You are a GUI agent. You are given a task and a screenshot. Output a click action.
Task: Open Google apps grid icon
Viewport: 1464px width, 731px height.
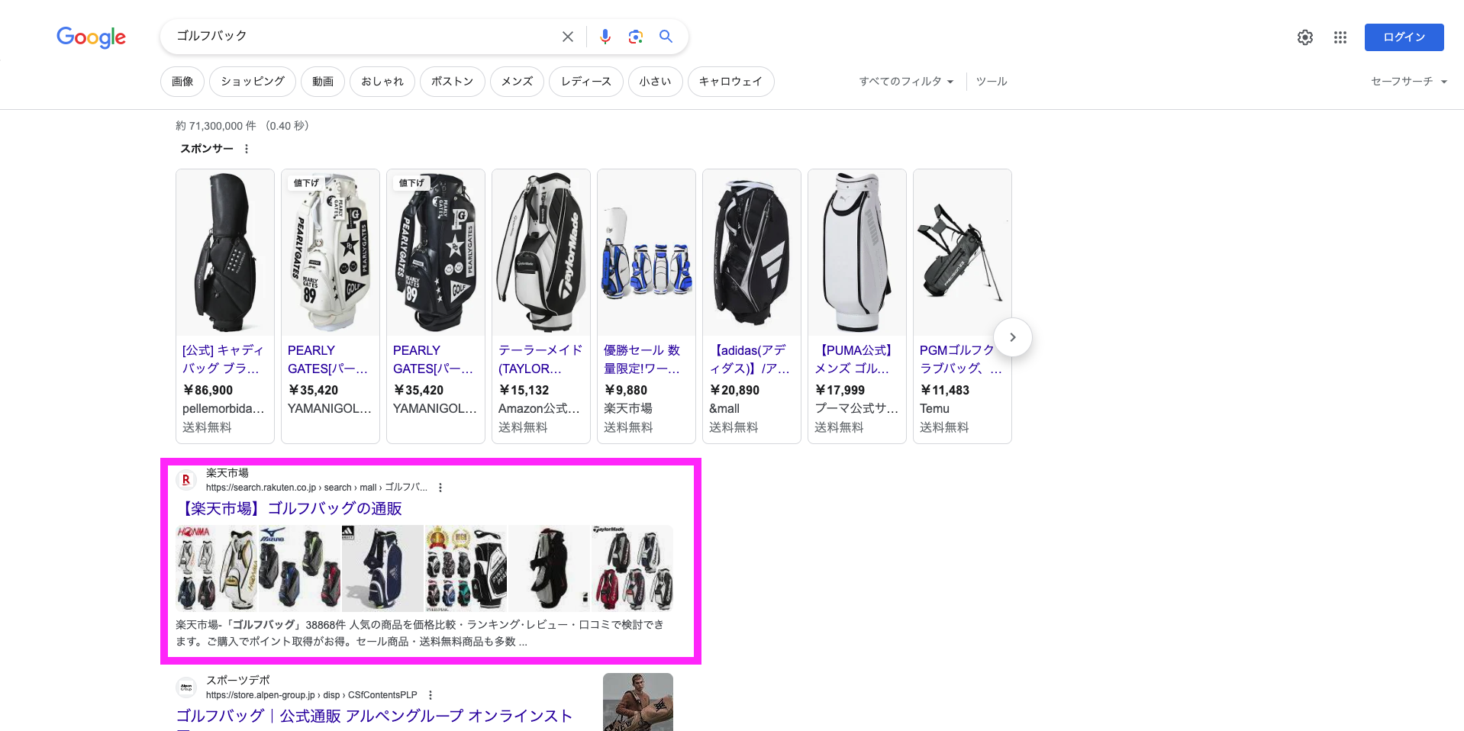coord(1340,37)
